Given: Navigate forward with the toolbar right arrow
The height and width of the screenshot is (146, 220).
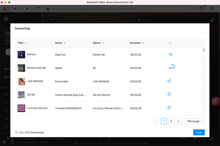Looking at the screenshot, I should click(x=27, y=9).
